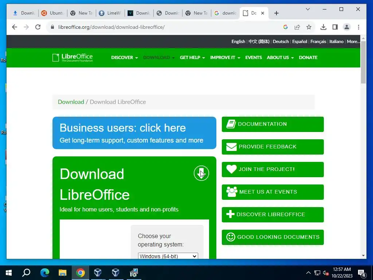Click Business users: click here banner
373x280 pixels.
pos(134,133)
